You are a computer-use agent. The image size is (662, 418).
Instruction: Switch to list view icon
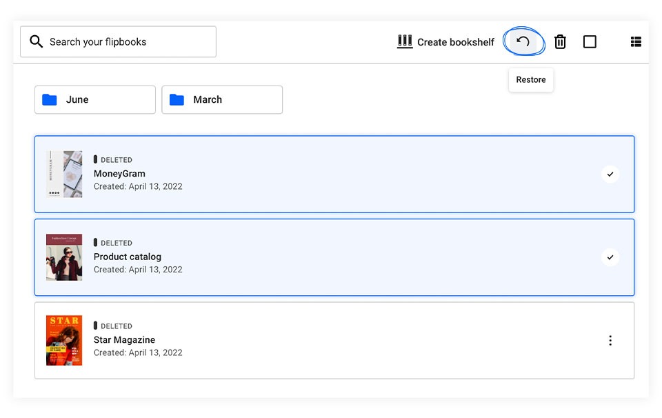pyautogui.click(x=636, y=41)
